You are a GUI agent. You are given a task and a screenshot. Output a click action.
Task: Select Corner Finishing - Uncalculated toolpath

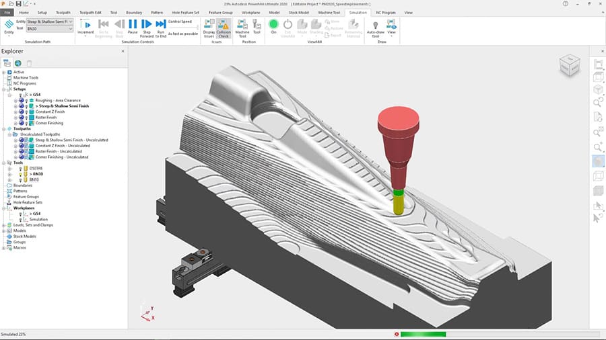(62, 157)
